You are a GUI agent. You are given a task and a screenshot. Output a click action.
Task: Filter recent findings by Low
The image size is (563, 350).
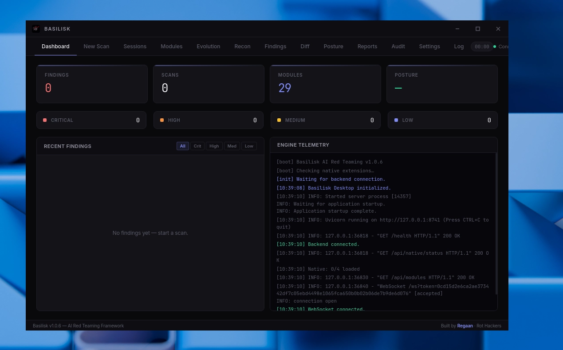click(x=249, y=146)
